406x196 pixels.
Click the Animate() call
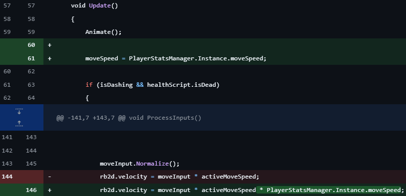pos(103,32)
